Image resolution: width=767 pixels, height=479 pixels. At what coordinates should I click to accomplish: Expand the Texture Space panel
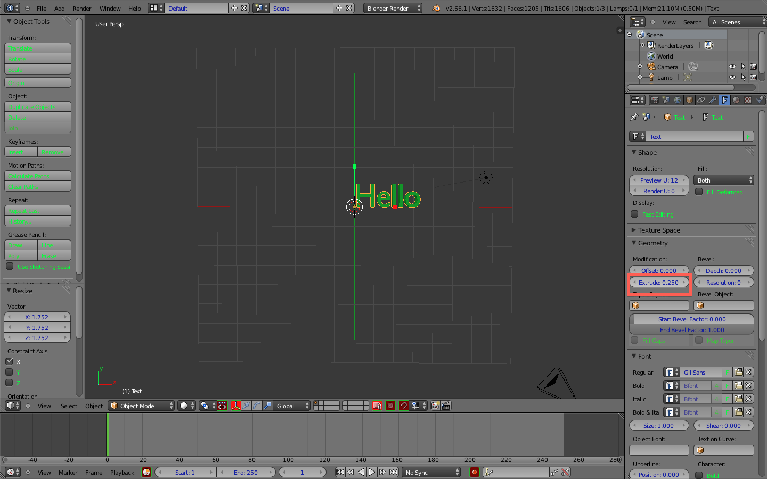pos(659,230)
